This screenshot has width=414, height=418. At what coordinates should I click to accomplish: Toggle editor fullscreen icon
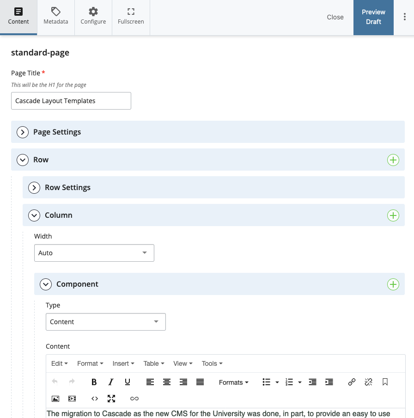coord(111,399)
